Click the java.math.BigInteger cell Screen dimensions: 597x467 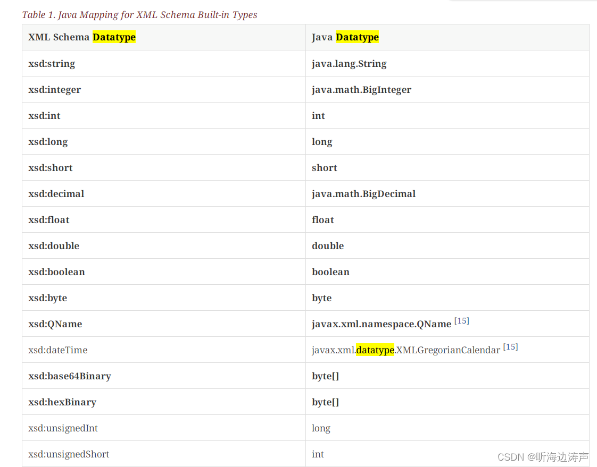(361, 89)
